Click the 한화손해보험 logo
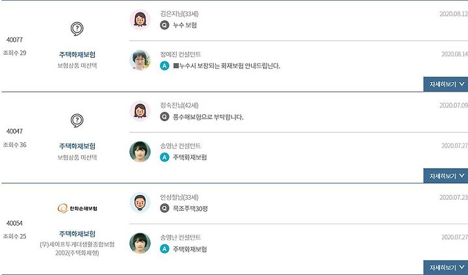This screenshot has width=468, height=275. click(x=77, y=208)
